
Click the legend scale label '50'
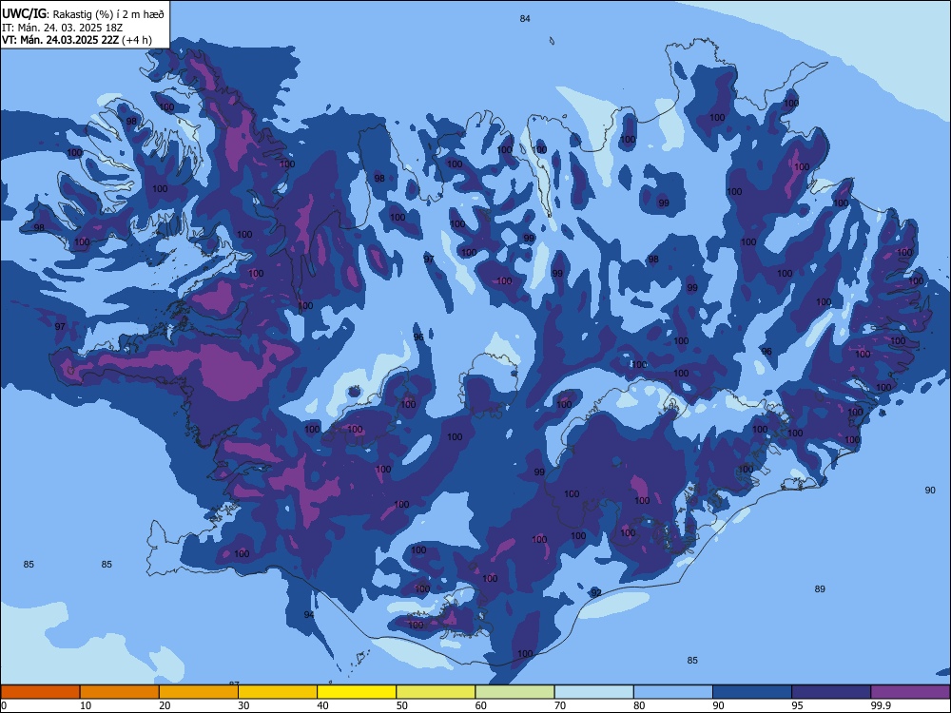tap(402, 705)
